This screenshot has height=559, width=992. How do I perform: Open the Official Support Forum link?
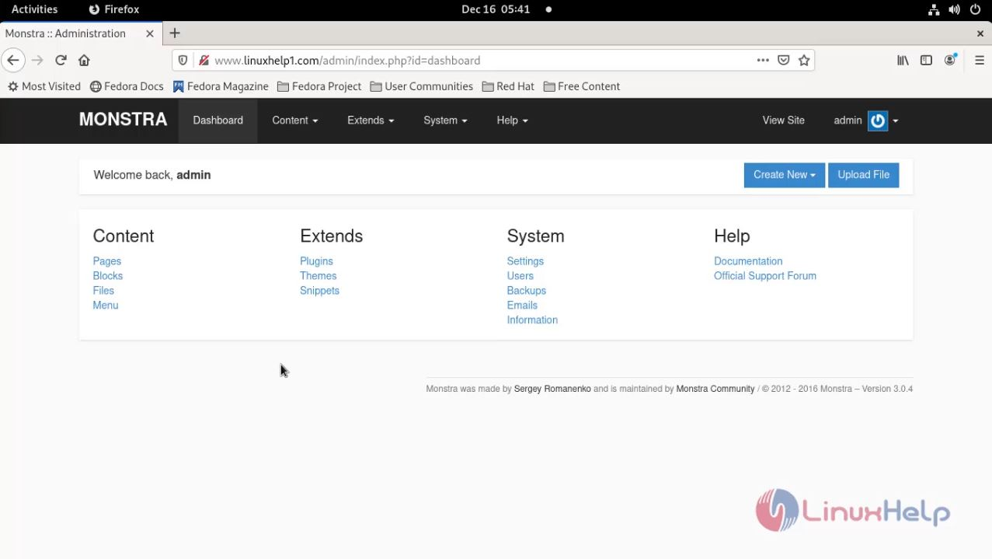765,276
